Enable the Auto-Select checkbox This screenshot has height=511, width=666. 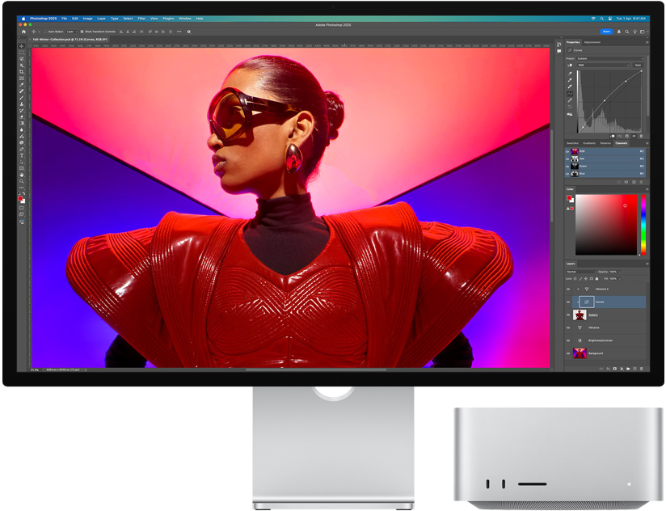coord(45,31)
